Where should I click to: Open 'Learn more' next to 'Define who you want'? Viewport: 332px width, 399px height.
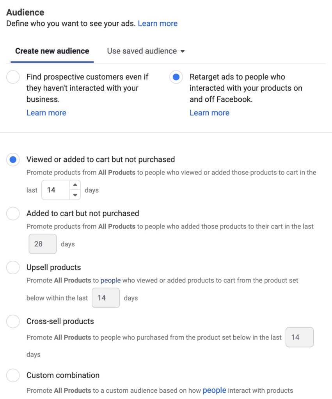158,23
